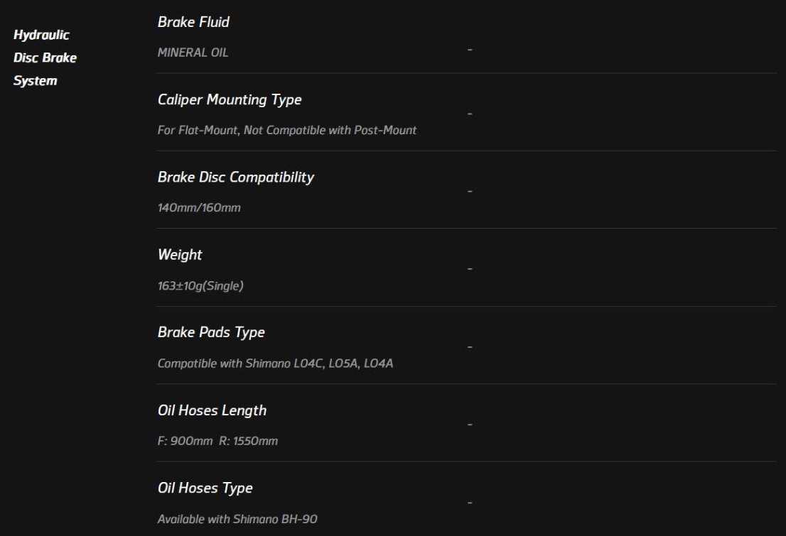This screenshot has height=536, width=786.
Task: Select the Caliper Mounting Type label
Action: tap(229, 99)
